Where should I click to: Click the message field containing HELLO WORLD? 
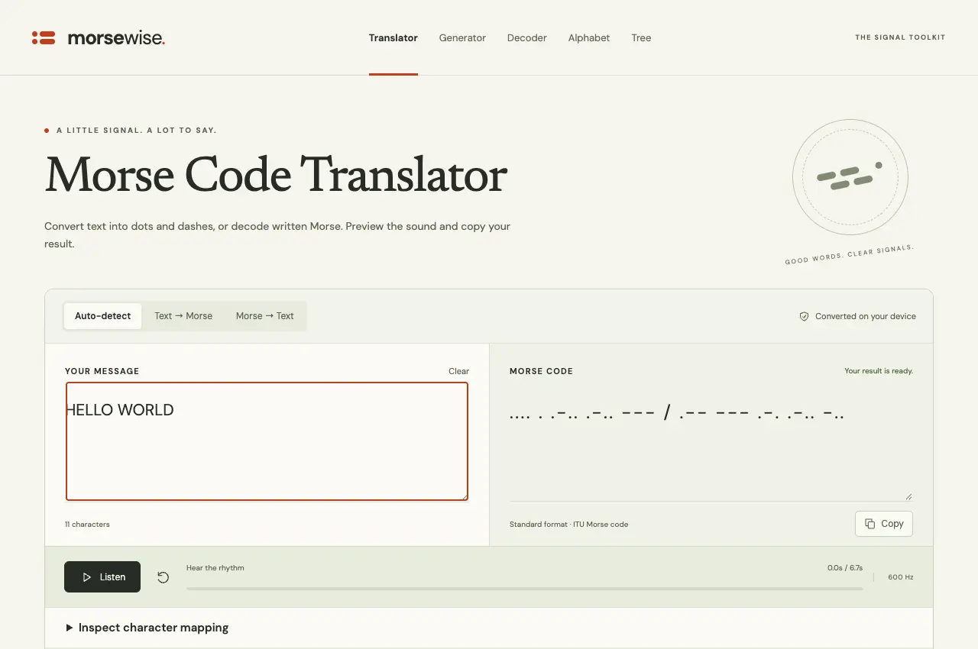pyautogui.click(x=267, y=441)
